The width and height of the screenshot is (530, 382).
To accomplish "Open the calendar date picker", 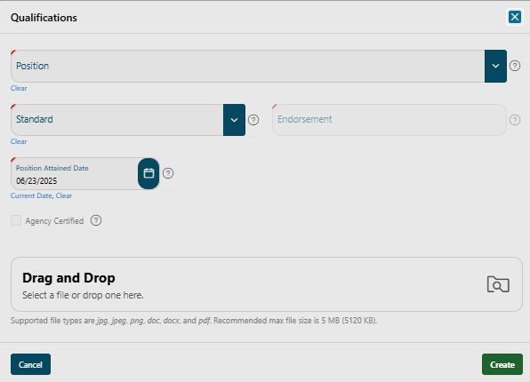I will coord(149,173).
